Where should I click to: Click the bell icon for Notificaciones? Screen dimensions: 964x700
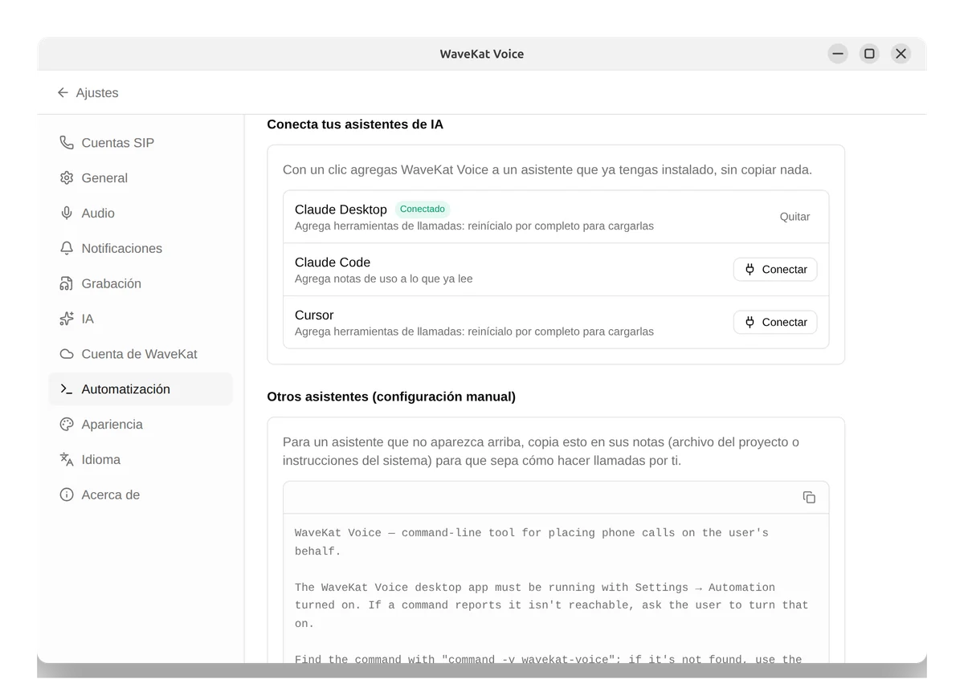click(67, 249)
